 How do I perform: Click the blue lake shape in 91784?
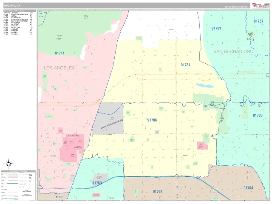point(205,86)
